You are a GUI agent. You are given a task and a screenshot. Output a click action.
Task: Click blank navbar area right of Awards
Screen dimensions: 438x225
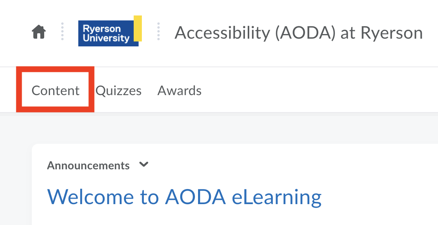click(310, 90)
